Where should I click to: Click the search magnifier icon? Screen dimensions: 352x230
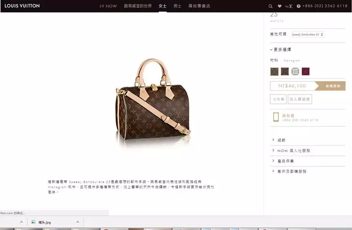(270, 6)
